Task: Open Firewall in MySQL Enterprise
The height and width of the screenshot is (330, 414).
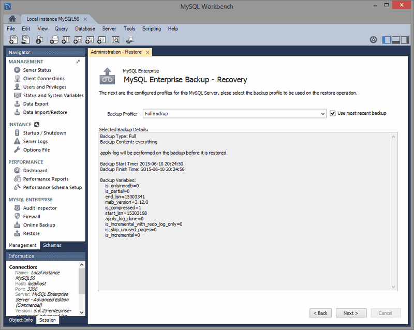Action: click(x=32, y=217)
